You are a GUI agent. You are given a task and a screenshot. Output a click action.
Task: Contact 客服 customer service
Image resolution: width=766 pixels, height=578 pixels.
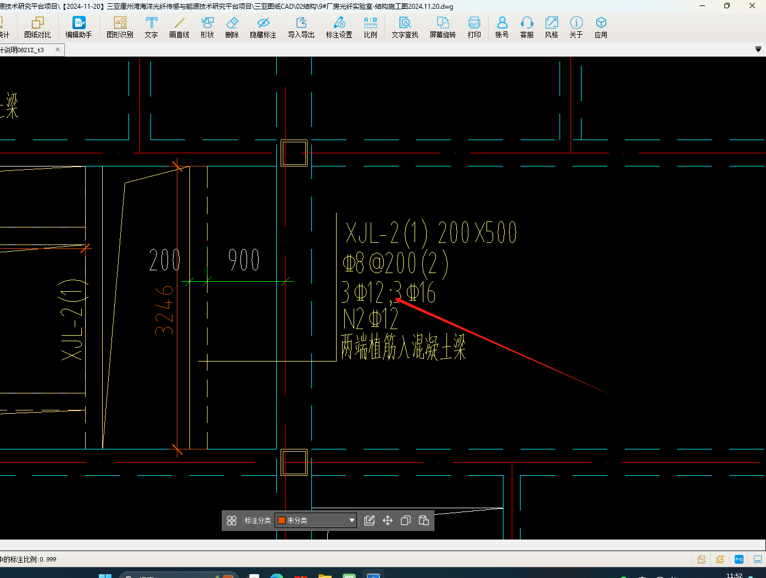[527, 27]
